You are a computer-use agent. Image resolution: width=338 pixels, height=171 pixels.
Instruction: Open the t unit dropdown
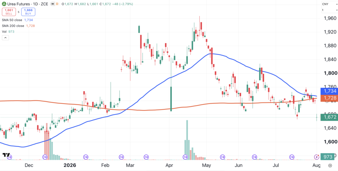pyautogui.click(x=329, y=10)
